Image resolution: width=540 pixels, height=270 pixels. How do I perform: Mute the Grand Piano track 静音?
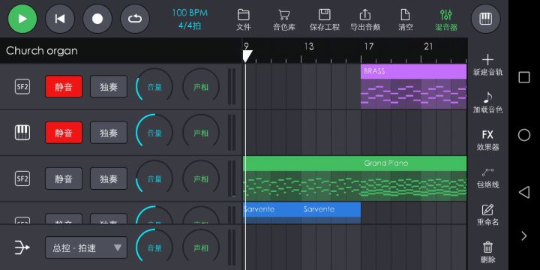coord(64,178)
